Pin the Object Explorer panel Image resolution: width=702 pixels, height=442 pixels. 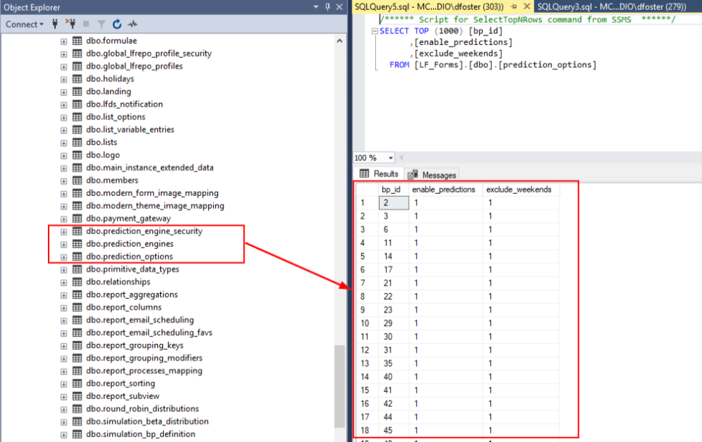tap(327, 6)
